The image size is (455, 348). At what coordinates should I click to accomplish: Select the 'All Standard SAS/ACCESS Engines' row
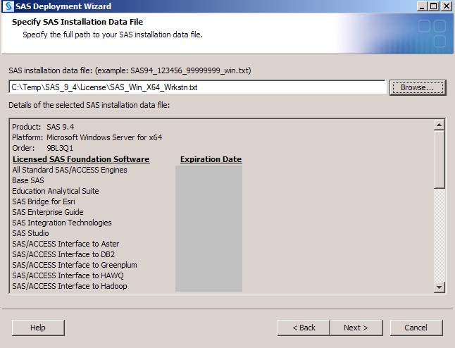70,170
